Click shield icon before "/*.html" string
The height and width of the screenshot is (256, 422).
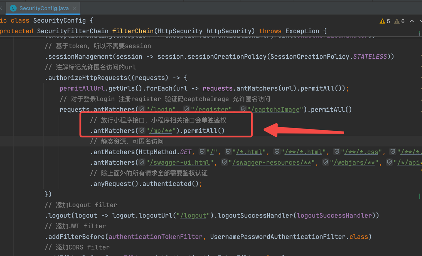point(228,152)
